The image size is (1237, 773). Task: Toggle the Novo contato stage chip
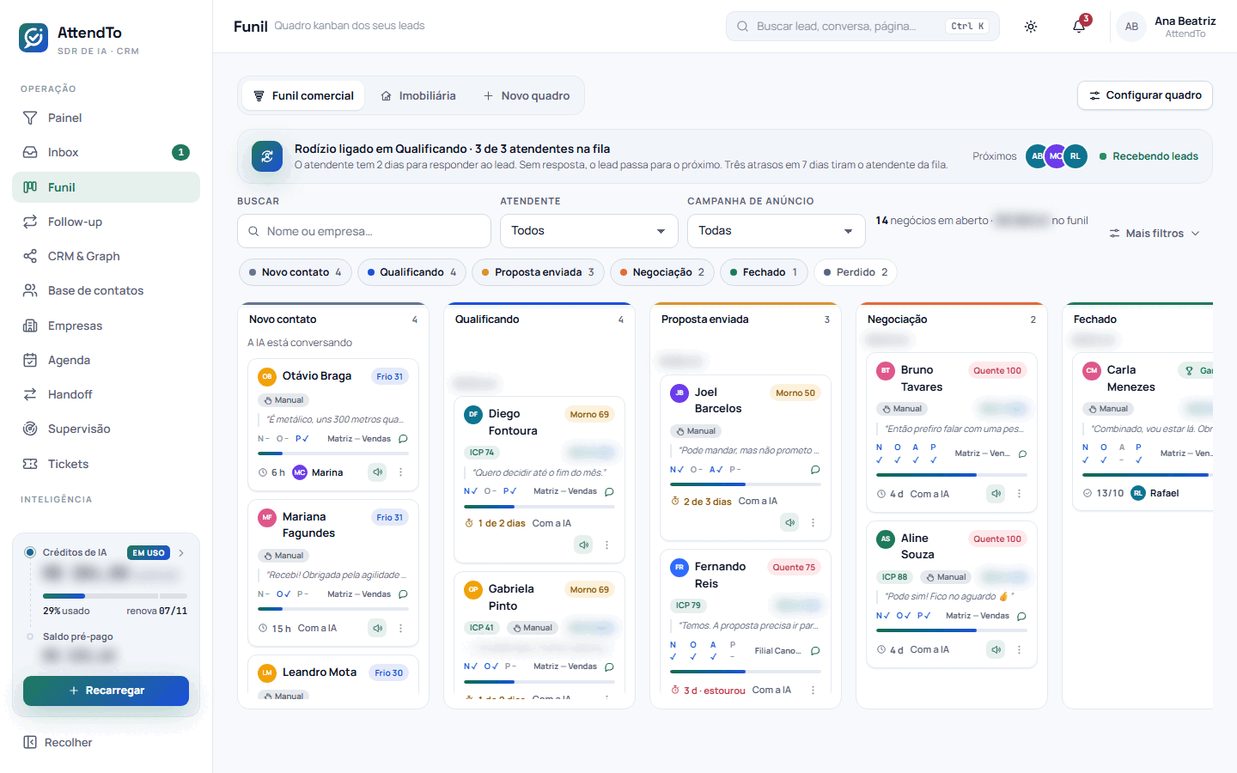[x=295, y=272]
